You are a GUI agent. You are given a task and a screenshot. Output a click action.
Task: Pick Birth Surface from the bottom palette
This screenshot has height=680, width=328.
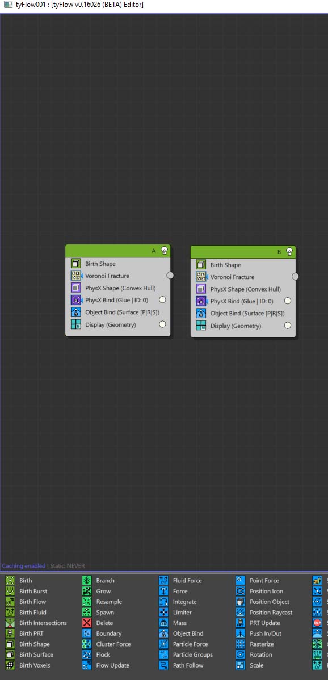(x=29, y=655)
